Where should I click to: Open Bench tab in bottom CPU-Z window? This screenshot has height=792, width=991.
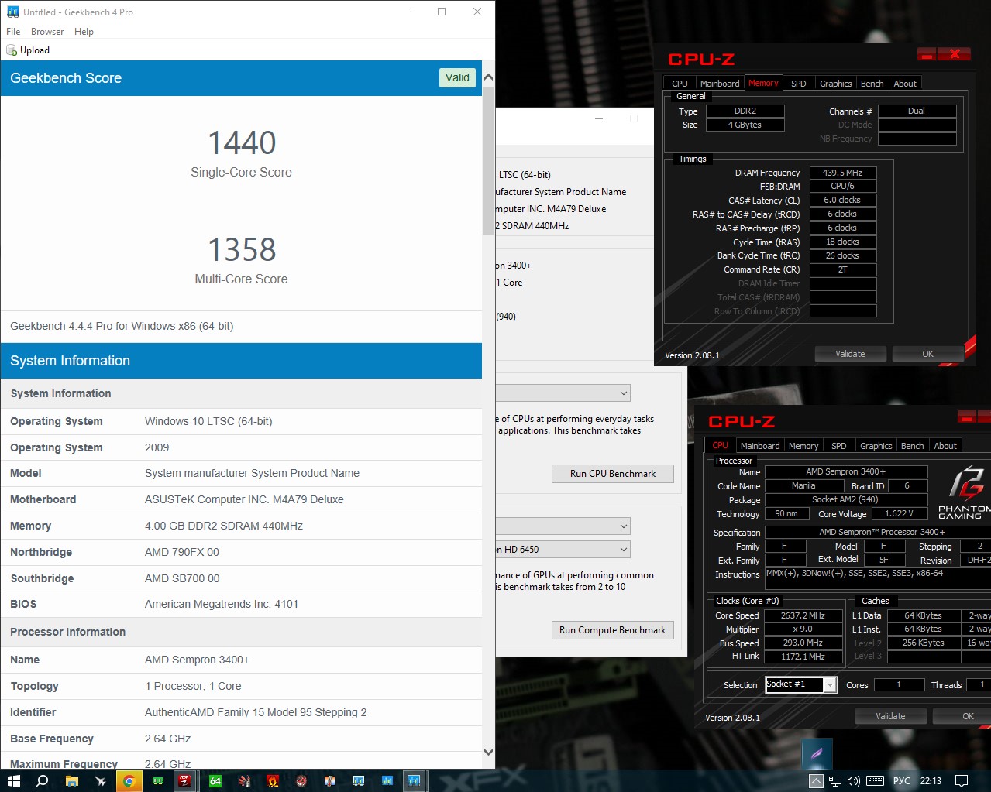tap(912, 446)
